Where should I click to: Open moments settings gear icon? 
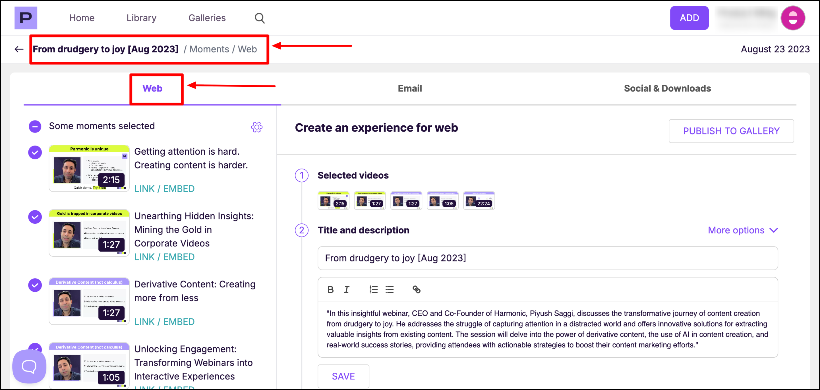point(256,127)
